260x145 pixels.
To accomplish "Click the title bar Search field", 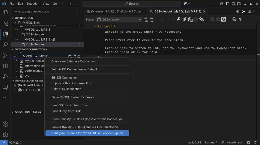I will pos(131,4).
